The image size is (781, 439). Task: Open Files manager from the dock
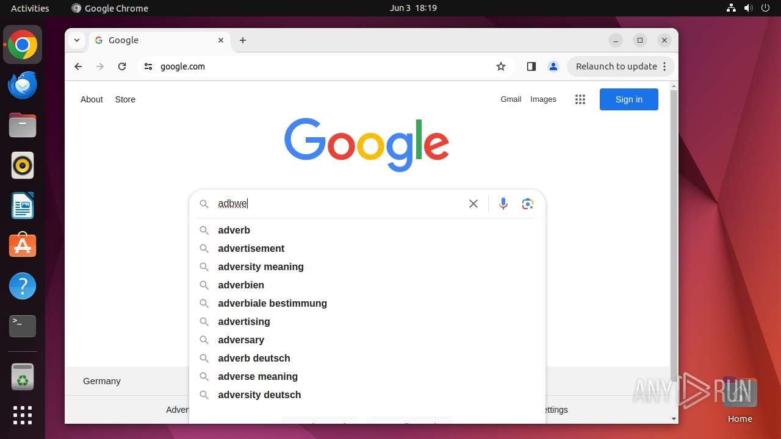point(23,126)
